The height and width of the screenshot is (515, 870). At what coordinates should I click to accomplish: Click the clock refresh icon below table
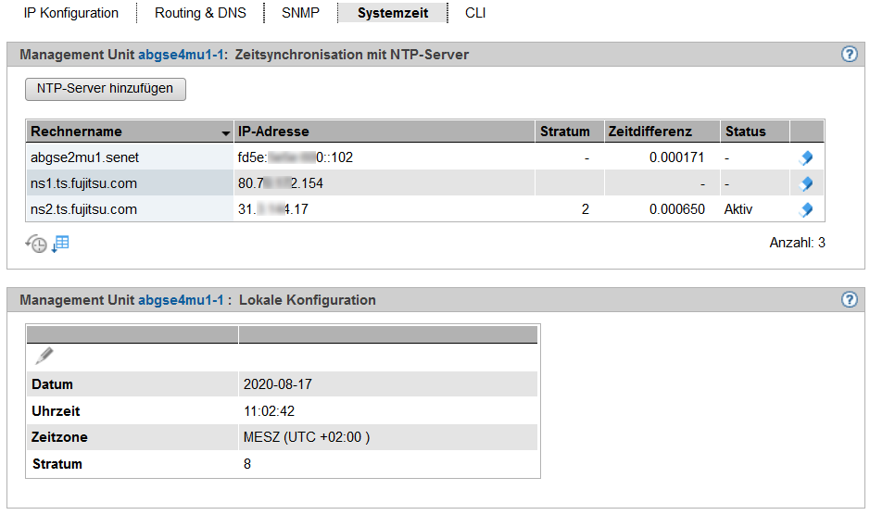[36, 244]
